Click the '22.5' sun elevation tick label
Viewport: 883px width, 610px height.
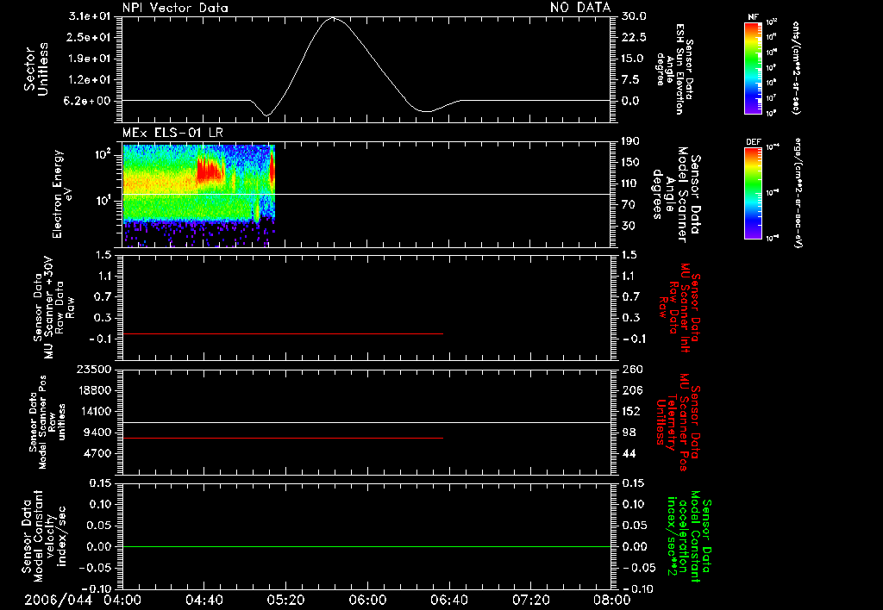634,37
